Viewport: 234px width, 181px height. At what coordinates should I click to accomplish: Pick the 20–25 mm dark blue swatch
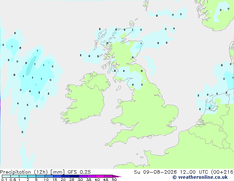(x=66, y=176)
